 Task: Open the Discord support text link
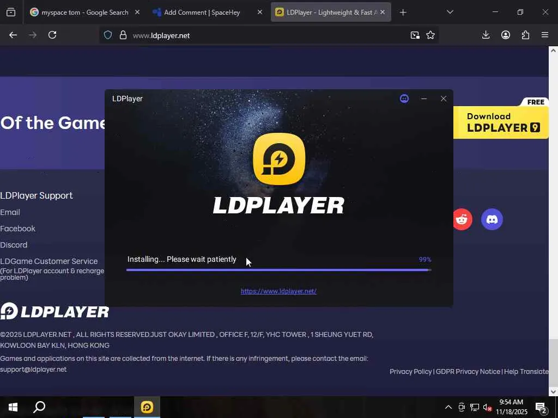[x=14, y=245]
